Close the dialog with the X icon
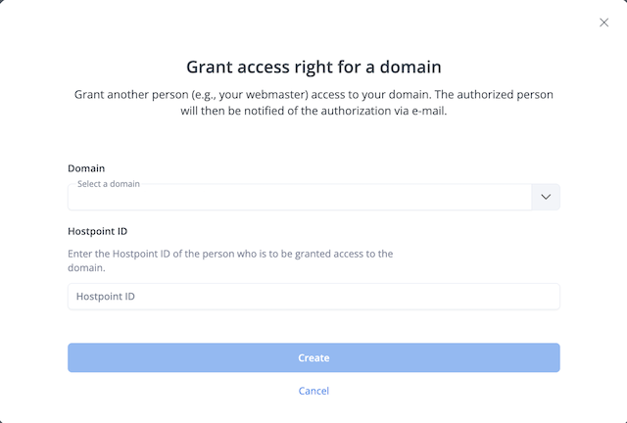This screenshot has width=627, height=423. tap(603, 23)
